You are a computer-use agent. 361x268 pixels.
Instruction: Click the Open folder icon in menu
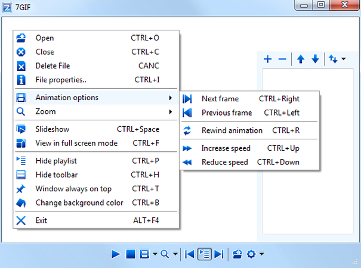[x=21, y=38]
